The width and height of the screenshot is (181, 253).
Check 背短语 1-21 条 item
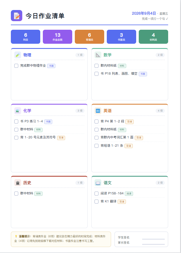pos(96,146)
